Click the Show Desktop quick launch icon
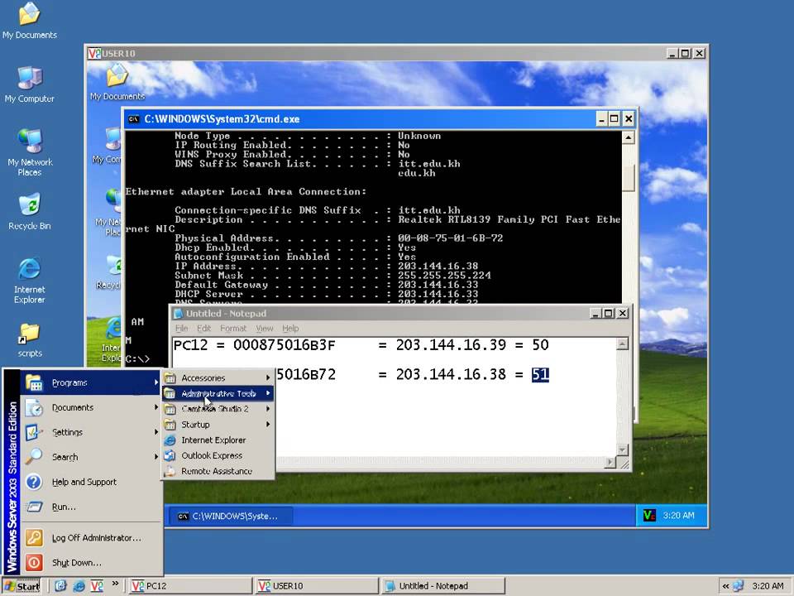Viewport: 794px width, 596px height. pyautogui.click(x=60, y=586)
